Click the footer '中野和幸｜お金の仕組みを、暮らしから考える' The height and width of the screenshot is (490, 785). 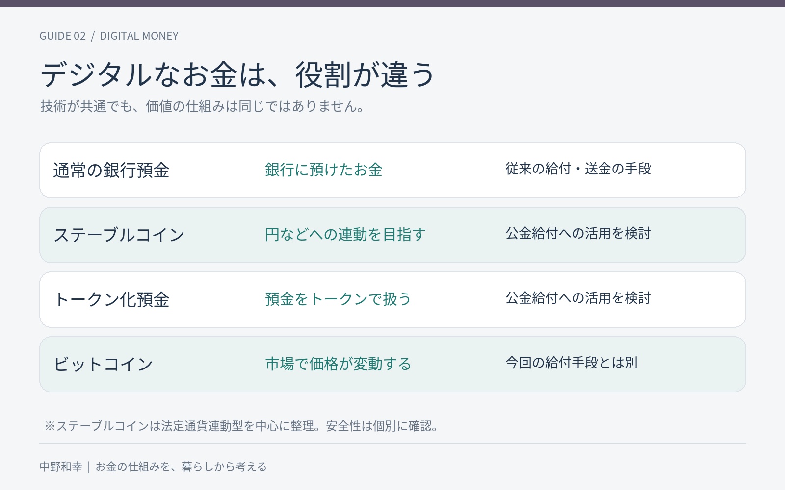click(x=153, y=467)
